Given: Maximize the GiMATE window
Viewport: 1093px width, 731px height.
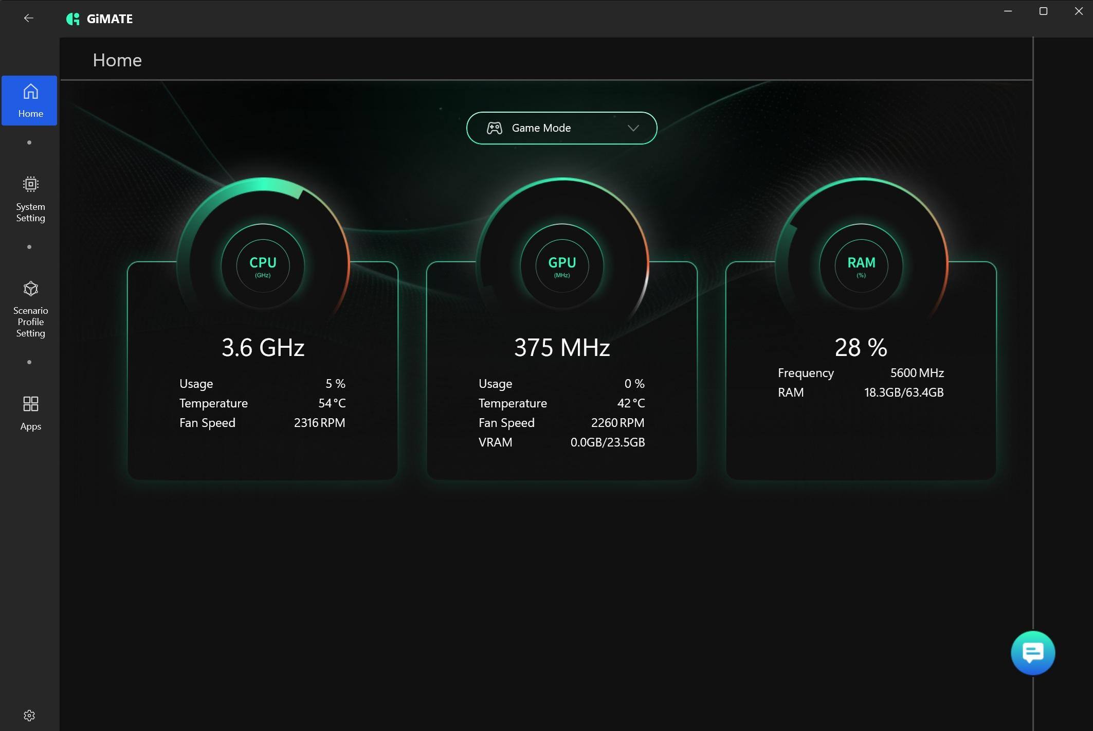Looking at the screenshot, I should tap(1043, 11).
